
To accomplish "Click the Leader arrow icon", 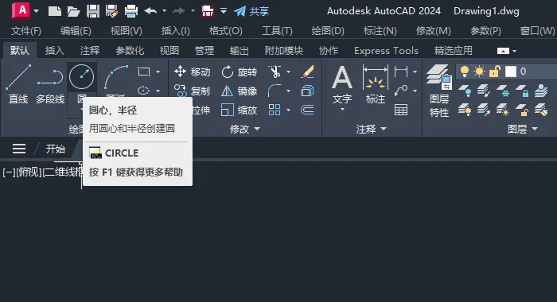I will coord(401,91).
